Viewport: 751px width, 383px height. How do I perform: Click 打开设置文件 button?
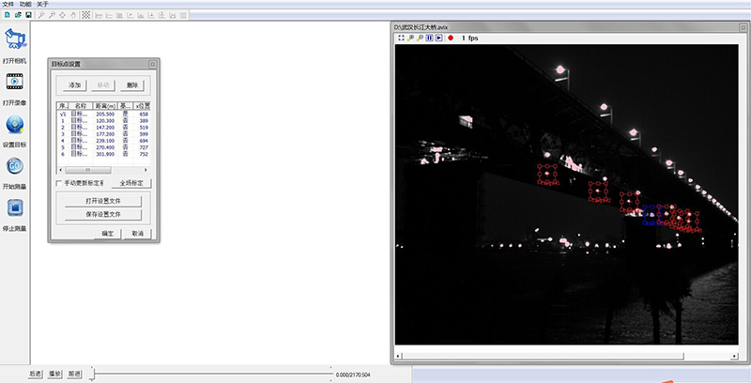click(103, 201)
